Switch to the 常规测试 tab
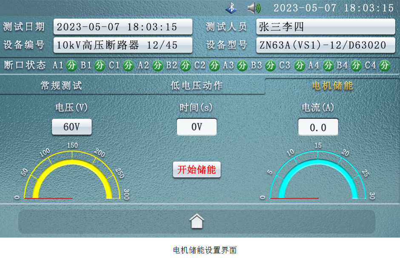Viewport: 400px width, 258px height. tap(61, 86)
